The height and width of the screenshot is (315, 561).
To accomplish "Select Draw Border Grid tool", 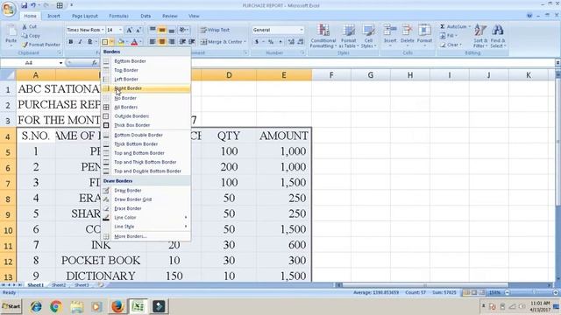I will (x=146, y=199).
